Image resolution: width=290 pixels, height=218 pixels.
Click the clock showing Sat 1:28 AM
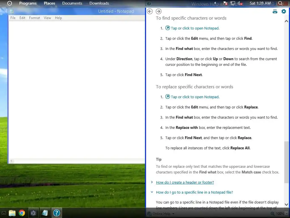(x=260, y=3)
